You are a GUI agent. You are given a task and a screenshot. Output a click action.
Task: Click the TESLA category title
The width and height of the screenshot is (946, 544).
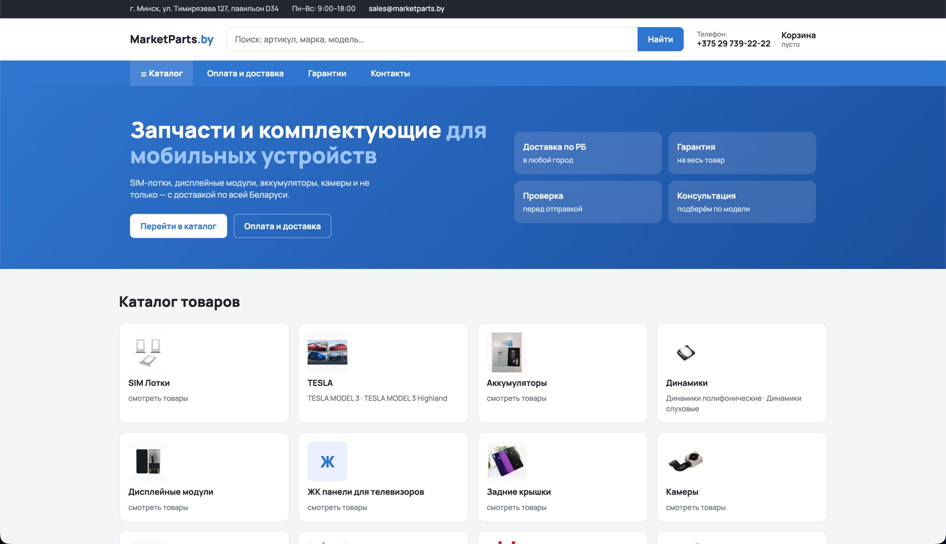pyautogui.click(x=320, y=383)
